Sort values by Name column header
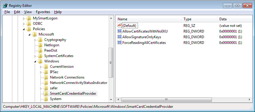Image resolution: width=255 pixels, height=112 pixels. point(149,19)
